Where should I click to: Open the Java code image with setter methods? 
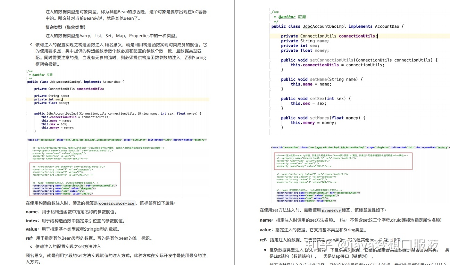tap(359, 71)
